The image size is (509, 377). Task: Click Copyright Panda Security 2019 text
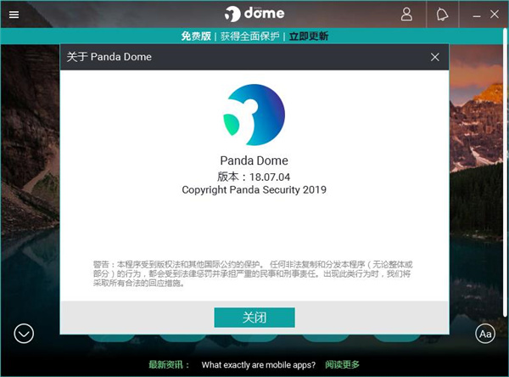tap(255, 190)
